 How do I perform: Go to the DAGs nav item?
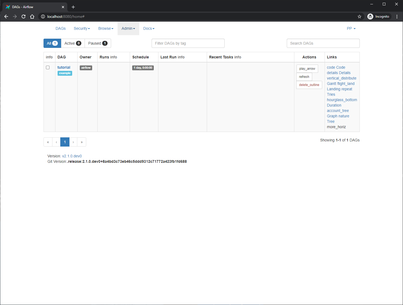(61, 28)
